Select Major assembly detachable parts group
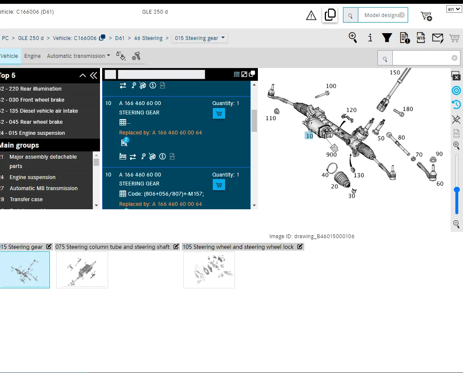Screen dimensions: 463x373 pyautogui.click(x=46, y=162)
